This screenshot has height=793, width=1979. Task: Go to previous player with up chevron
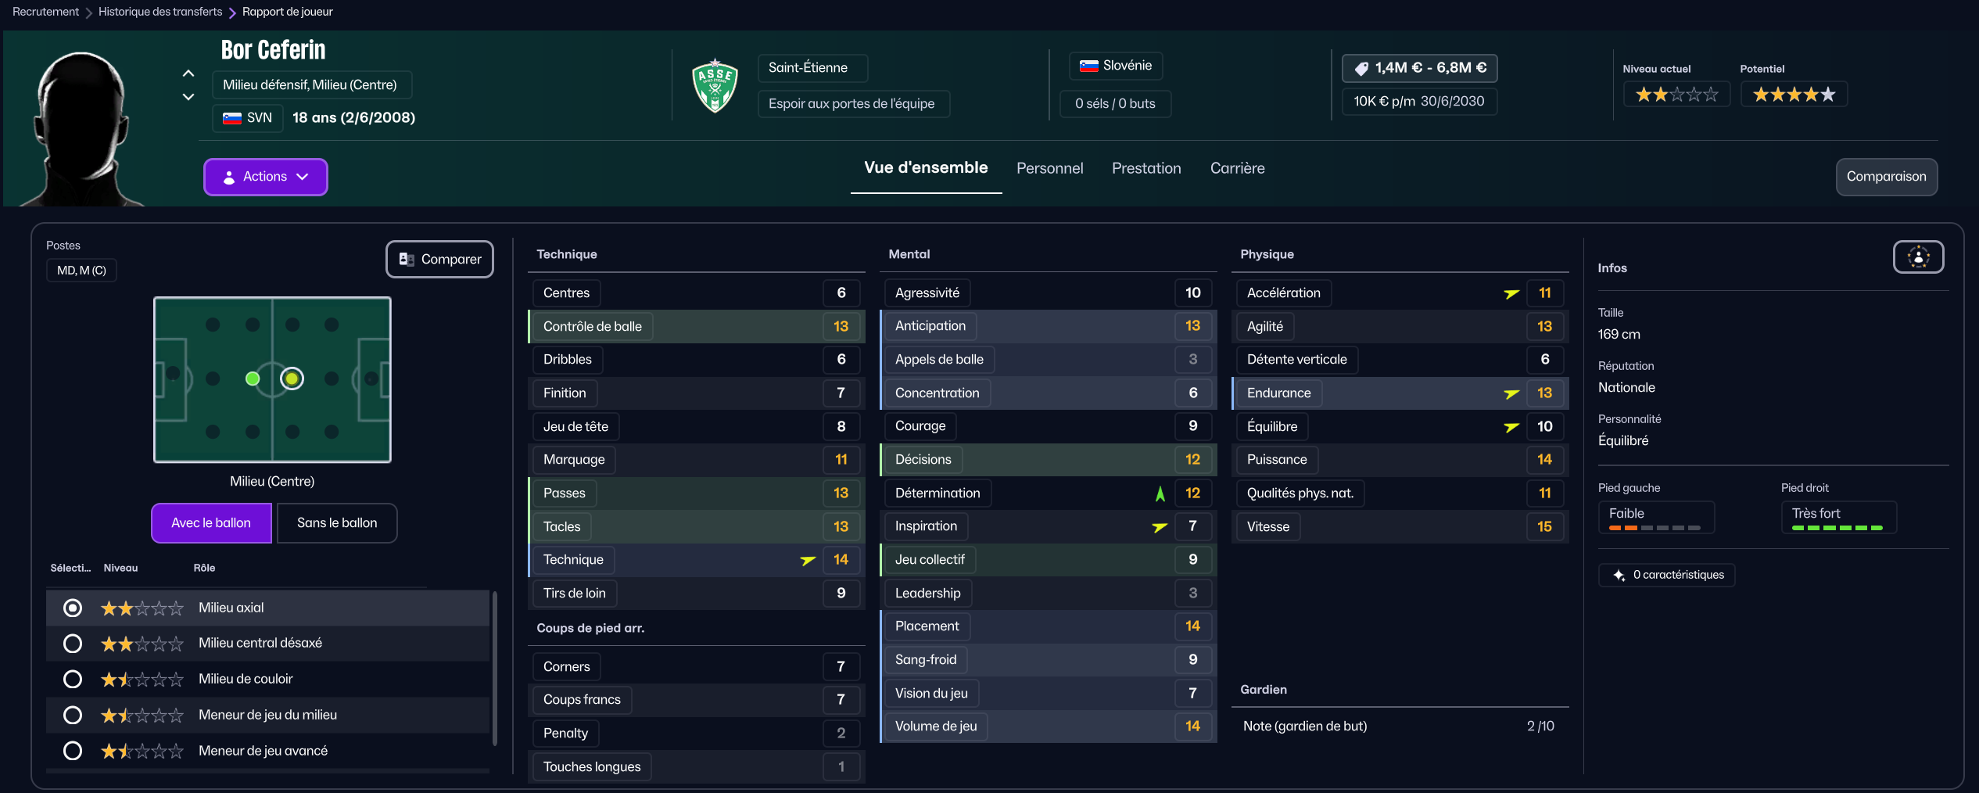pos(188,74)
